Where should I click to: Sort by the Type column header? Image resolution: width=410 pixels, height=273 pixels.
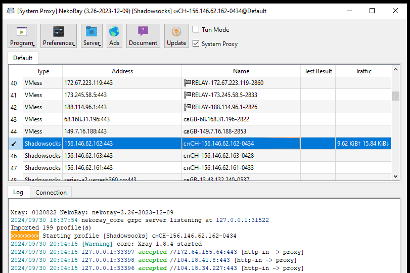tap(43, 71)
